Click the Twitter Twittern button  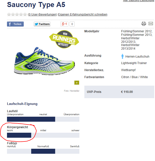coord(42,24)
